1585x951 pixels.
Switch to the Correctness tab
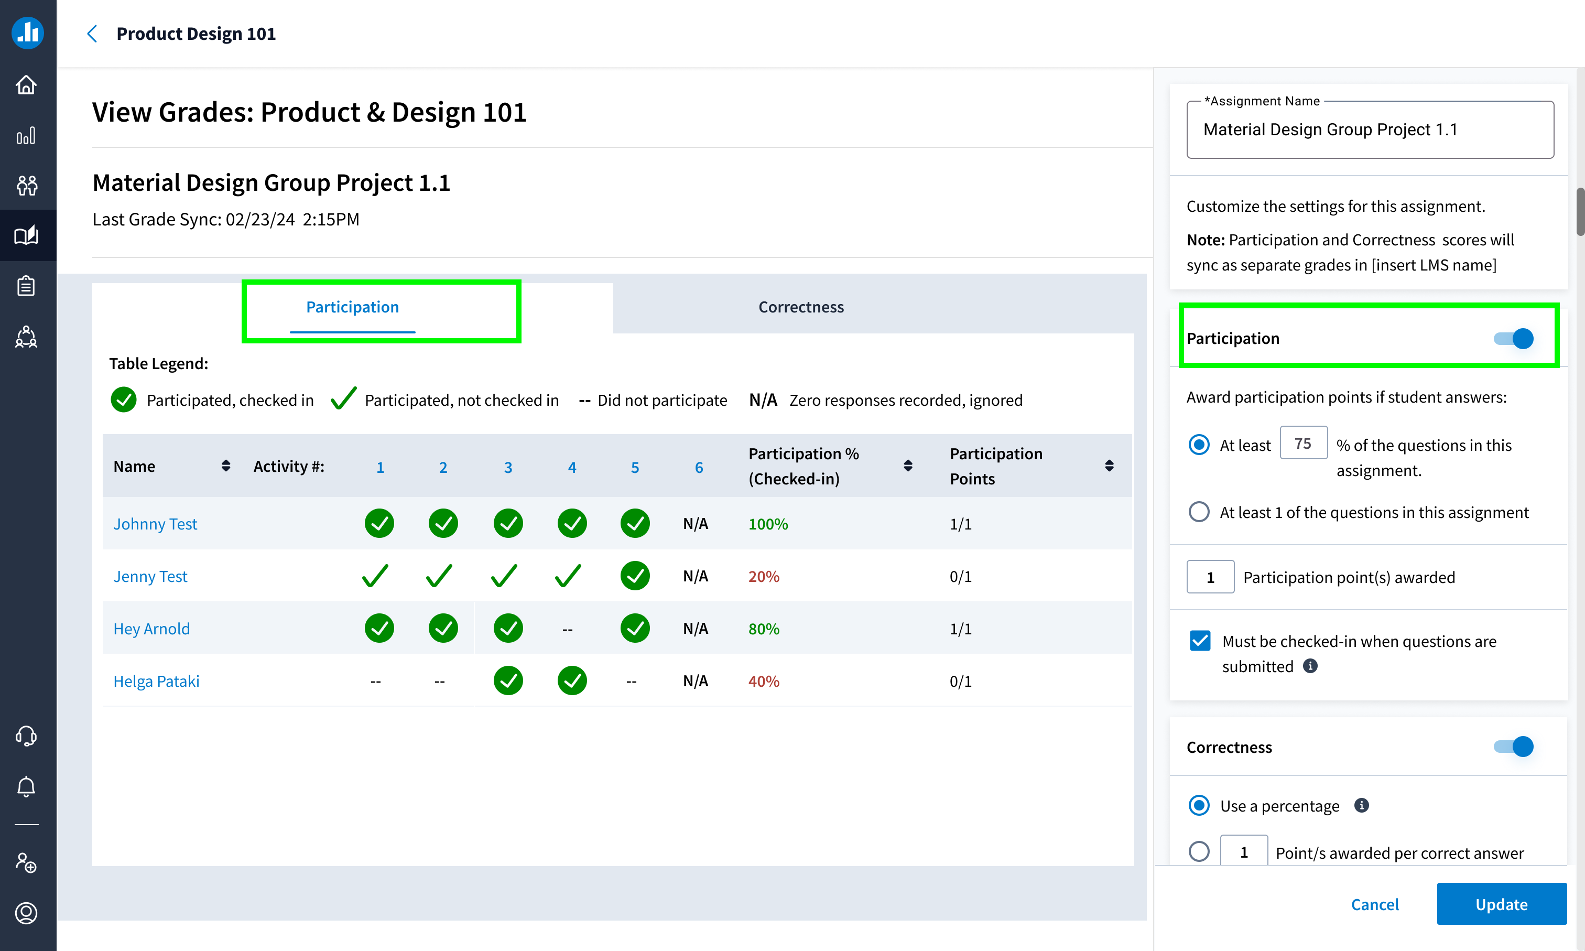click(801, 306)
